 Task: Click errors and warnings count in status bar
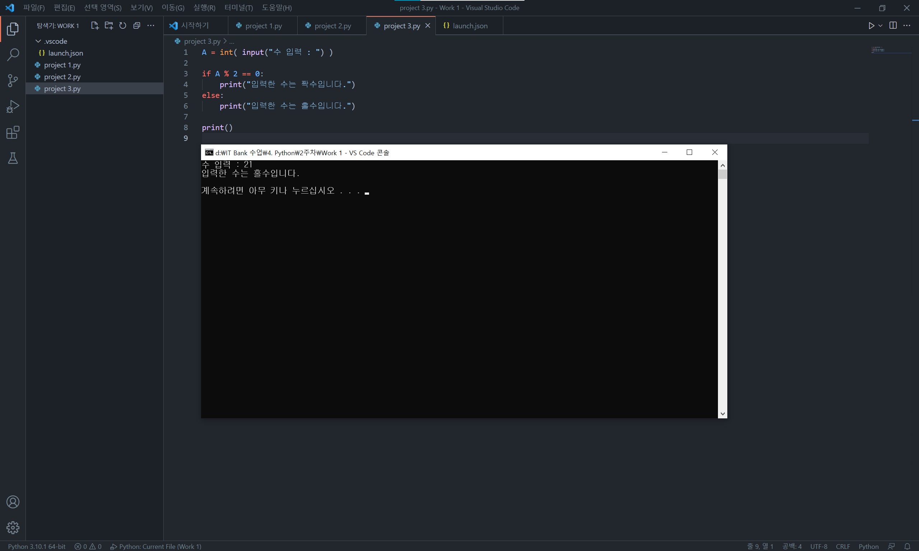(88, 546)
